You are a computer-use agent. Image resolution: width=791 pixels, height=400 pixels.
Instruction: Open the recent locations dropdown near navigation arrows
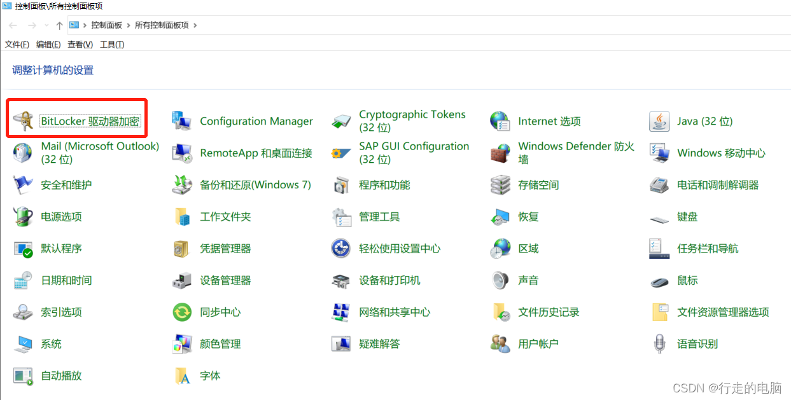pos(45,25)
